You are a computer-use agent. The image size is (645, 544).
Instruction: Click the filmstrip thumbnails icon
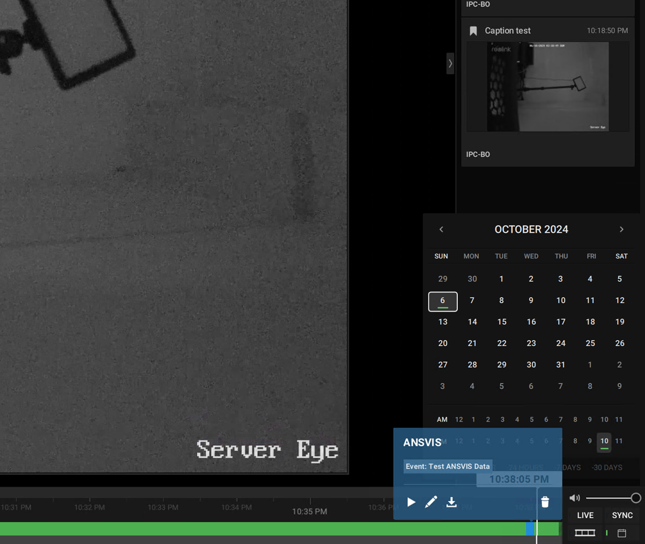(x=585, y=533)
